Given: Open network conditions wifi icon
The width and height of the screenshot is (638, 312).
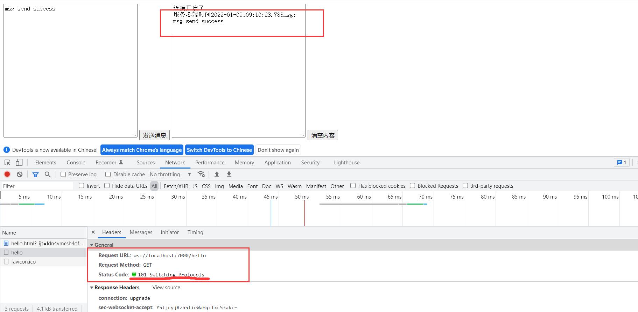Looking at the screenshot, I should coord(201,174).
